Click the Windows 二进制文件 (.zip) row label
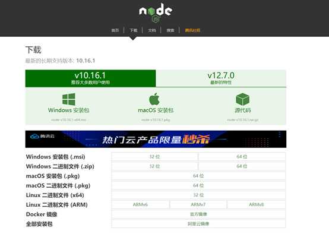329x237 pixels. tap(60, 166)
